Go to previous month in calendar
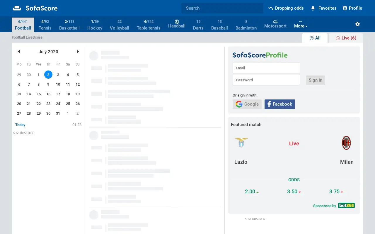375x234 pixels. pyautogui.click(x=19, y=51)
